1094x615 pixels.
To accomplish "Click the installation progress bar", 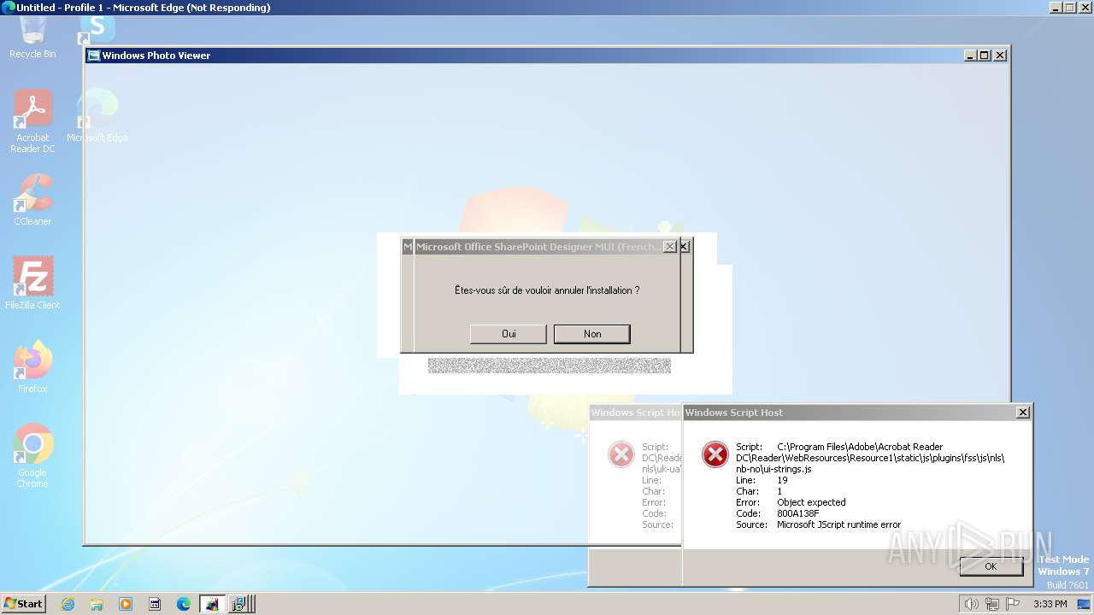I will (549, 366).
